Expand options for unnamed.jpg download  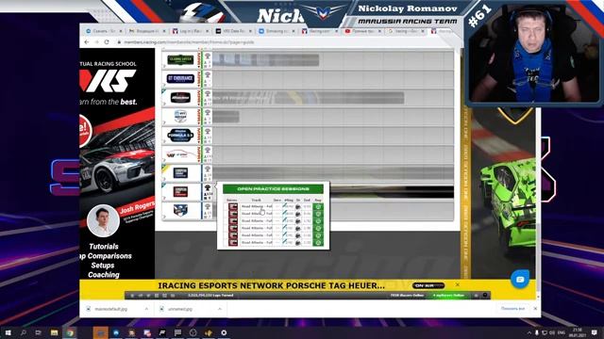(x=220, y=309)
